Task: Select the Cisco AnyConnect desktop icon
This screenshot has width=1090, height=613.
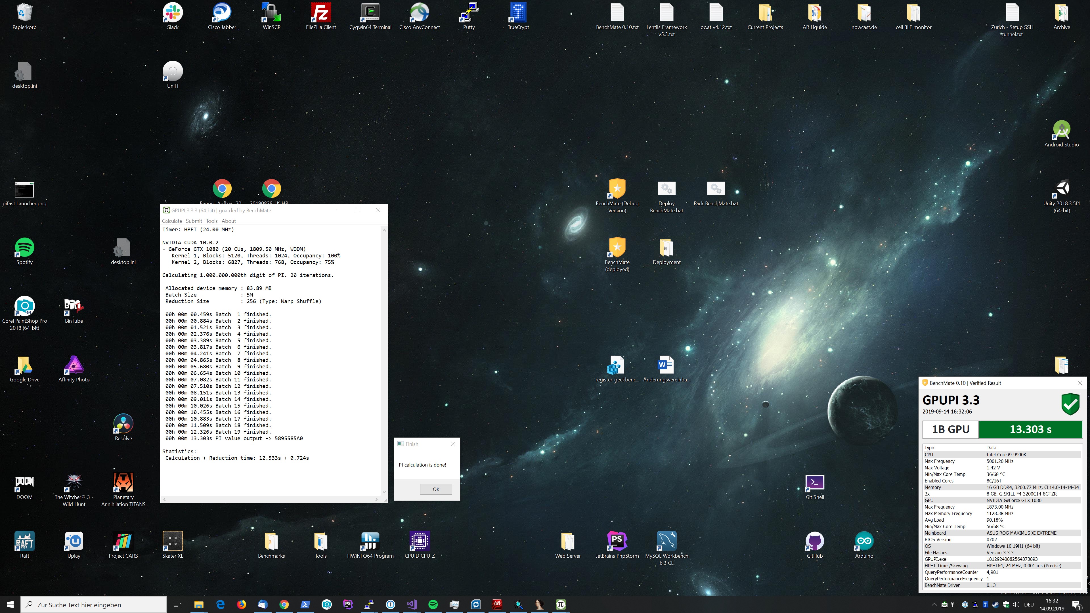Action: tap(419, 16)
